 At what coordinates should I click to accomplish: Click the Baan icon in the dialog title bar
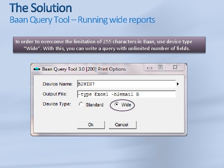point(37,69)
